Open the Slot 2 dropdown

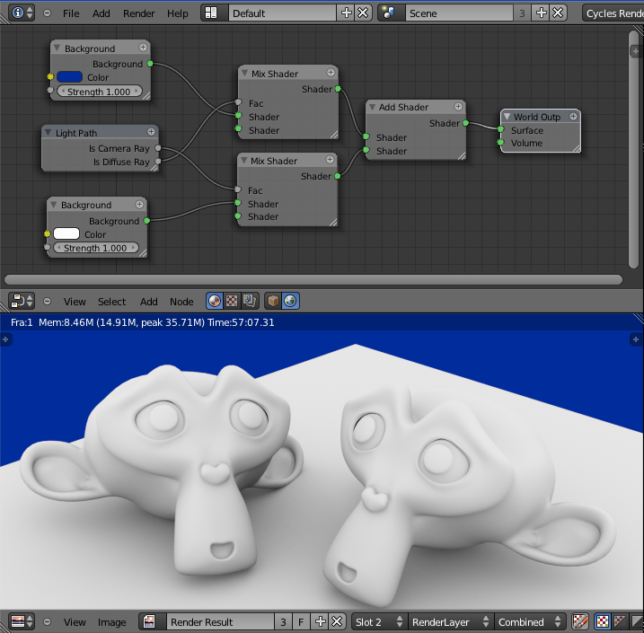380,621
